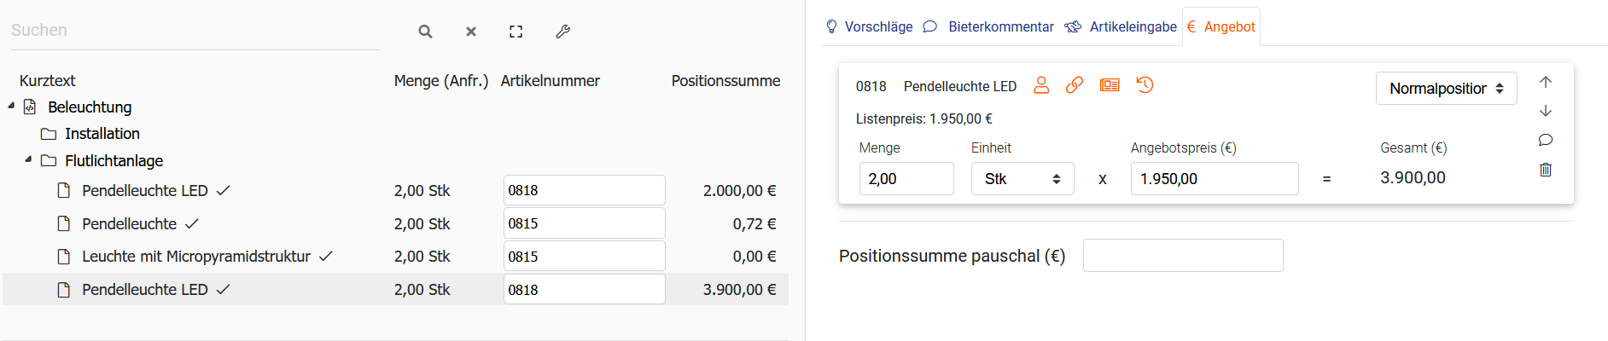Open the Bieterkommentar tab
Viewport: 1608px width, 341px height.
coord(990,27)
